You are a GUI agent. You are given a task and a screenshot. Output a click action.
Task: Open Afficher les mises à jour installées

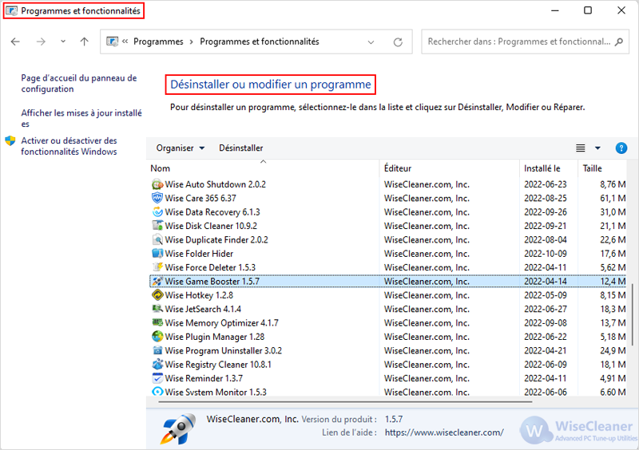click(81, 118)
